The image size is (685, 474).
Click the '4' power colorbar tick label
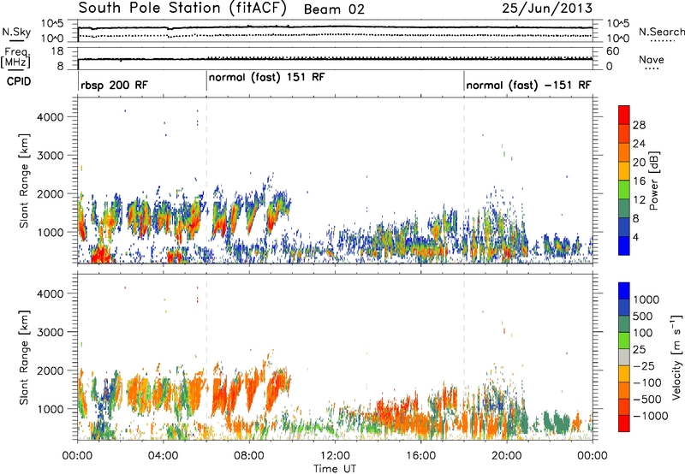pyautogui.click(x=636, y=237)
